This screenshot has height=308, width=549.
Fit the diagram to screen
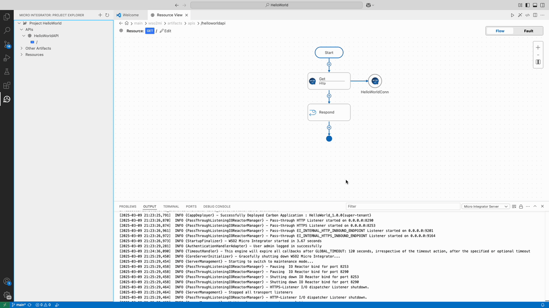(x=538, y=62)
